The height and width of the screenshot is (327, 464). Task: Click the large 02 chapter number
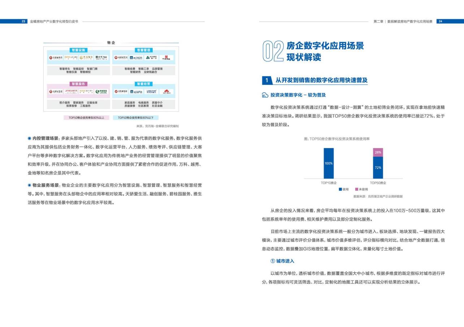pos(272,52)
